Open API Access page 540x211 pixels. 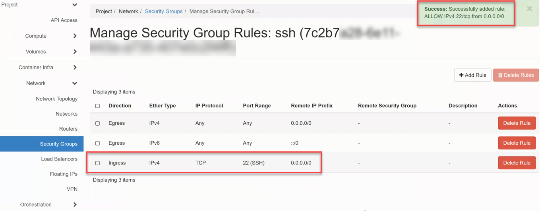point(64,20)
